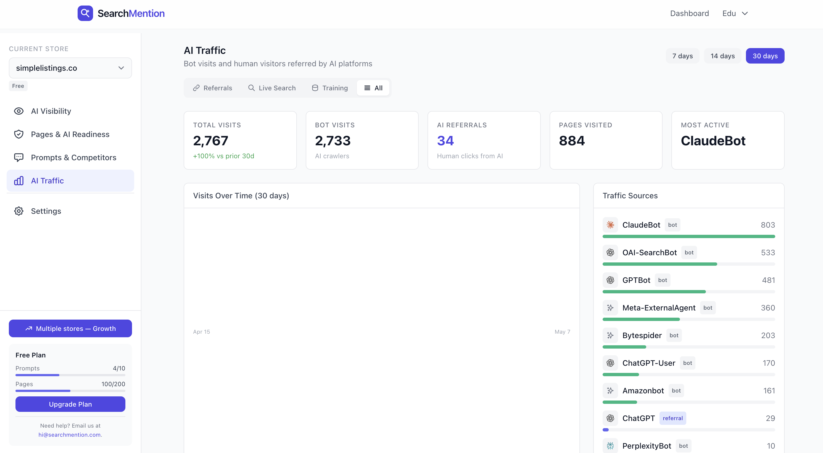
Task: Click the AI Visibility eye icon
Action: coord(19,111)
